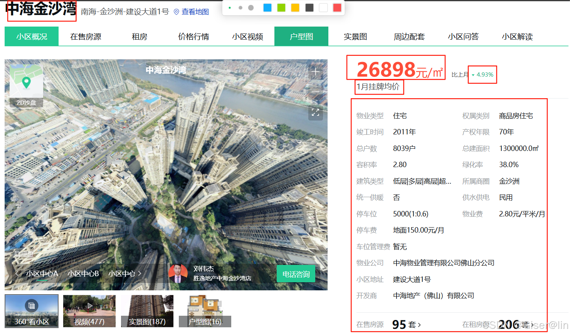This screenshot has height=335, width=570.
Task: Select the small green dot pen size
Action: click(x=230, y=8)
